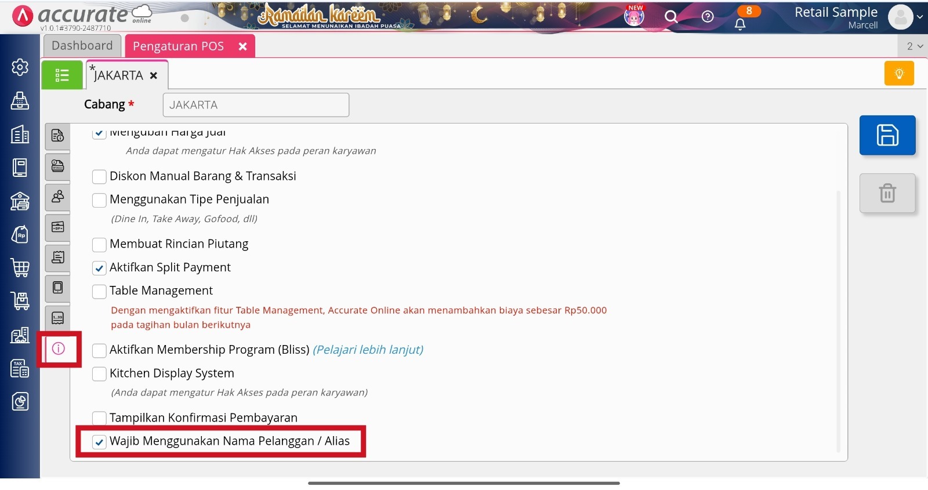The height and width of the screenshot is (490, 928).
Task: Uncheck Aktifkan Split Payment
Action: pyautogui.click(x=99, y=268)
